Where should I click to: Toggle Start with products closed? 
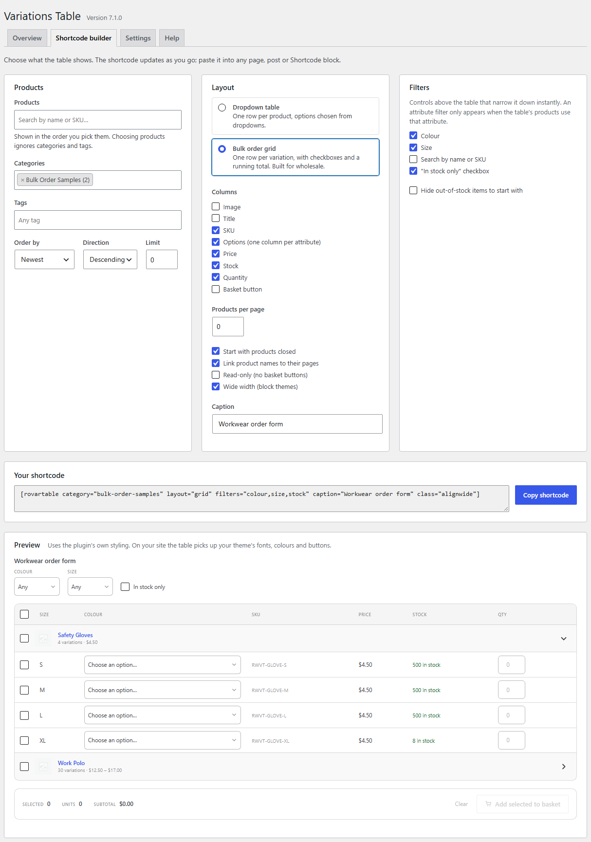pos(216,351)
